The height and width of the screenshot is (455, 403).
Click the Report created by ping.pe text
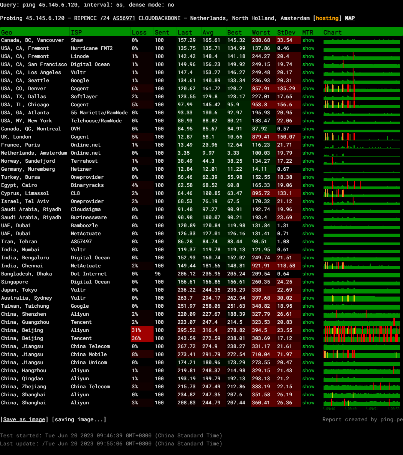(362, 419)
